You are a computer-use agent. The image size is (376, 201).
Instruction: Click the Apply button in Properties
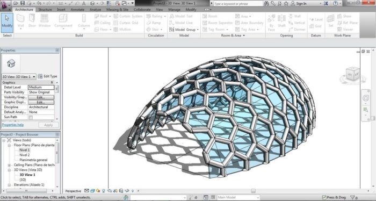pyautogui.click(x=48, y=125)
